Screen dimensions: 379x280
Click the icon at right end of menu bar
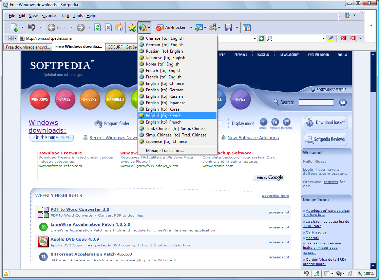point(347,16)
